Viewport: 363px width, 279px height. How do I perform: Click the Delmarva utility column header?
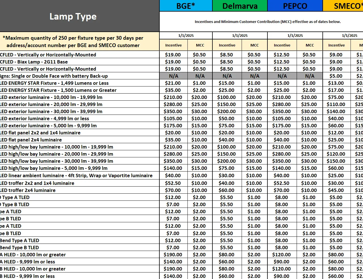coord(240,6)
